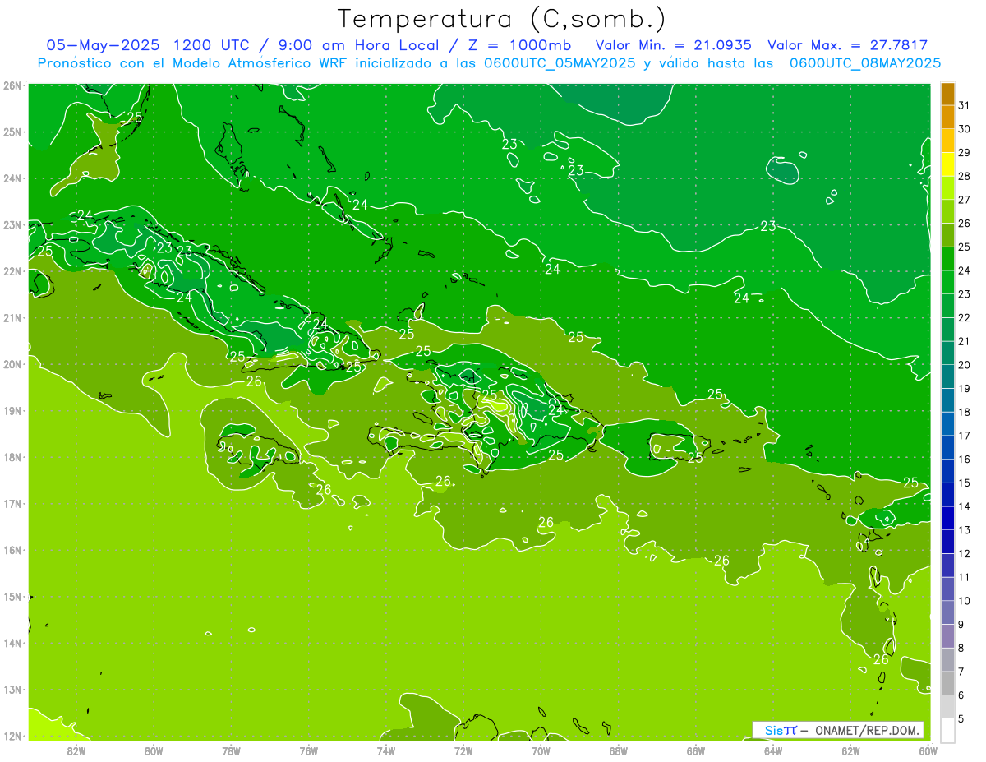Click the colorbar legend value "15"
Image resolution: width=986 pixels, height=762 pixels.
[964, 483]
